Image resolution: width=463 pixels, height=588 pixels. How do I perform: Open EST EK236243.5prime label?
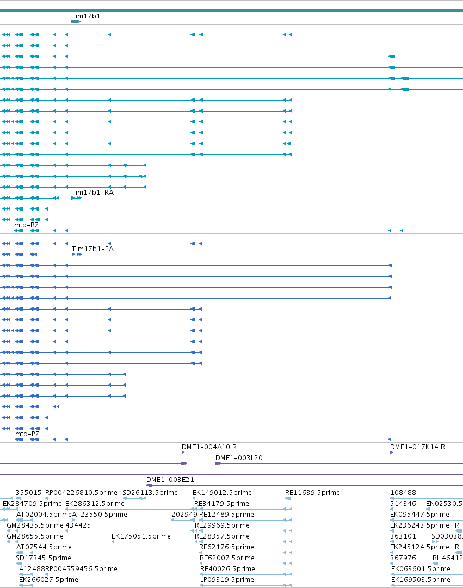click(x=419, y=525)
